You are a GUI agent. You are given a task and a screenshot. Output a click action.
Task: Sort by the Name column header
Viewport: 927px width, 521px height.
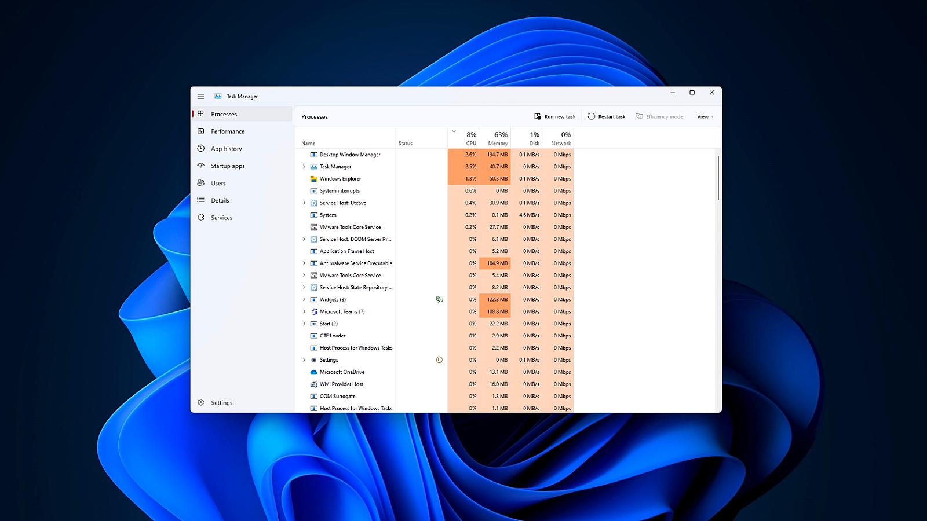(346, 138)
